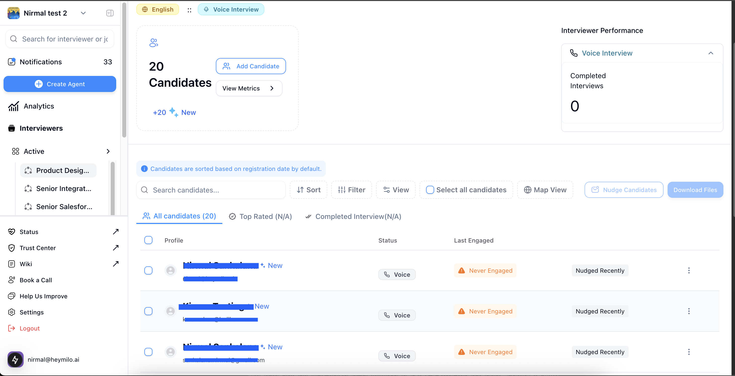The height and width of the screenshot is (376, 735).
Task: Open Analytics from the chart icon
Action: pos(13,106)
